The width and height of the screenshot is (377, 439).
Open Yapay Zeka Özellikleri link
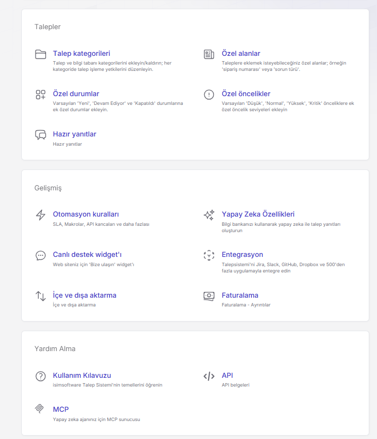[x=258, y=214]
